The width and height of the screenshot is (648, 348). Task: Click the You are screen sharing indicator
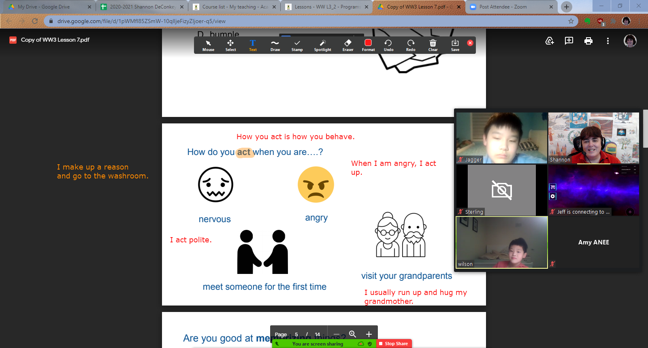pos(318,344)
